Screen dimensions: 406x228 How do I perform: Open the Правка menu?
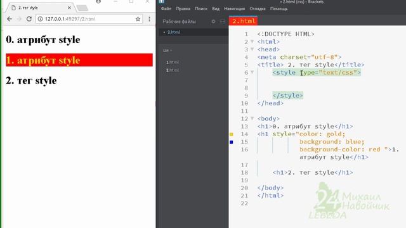coord(183,9)
